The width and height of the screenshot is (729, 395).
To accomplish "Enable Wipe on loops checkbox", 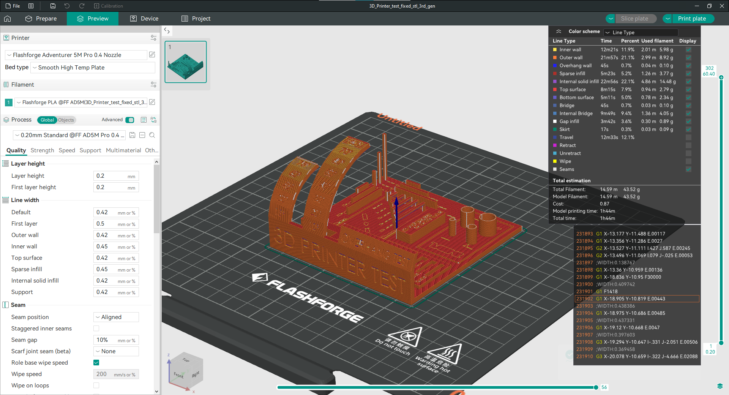I will coord(96,386).
